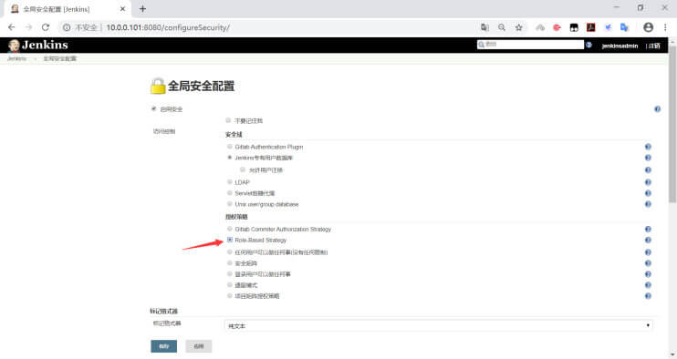Select the 遗留模式 radio button

tap(230, 284)
